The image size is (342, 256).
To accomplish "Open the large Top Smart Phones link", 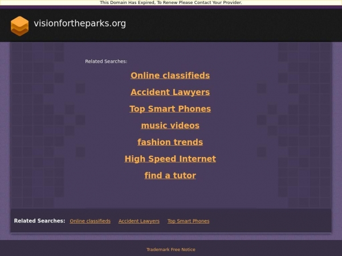I will click(x=170, y=109).
